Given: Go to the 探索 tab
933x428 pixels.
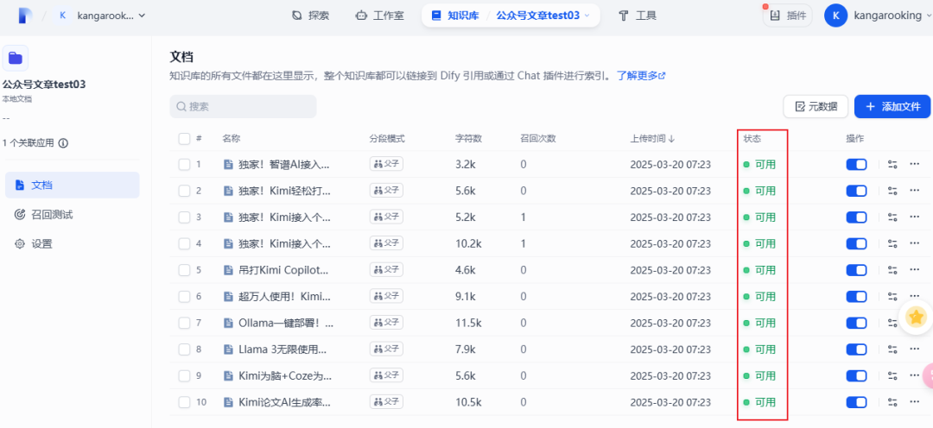Looking at the screenshot, I should tap(311, 16).
